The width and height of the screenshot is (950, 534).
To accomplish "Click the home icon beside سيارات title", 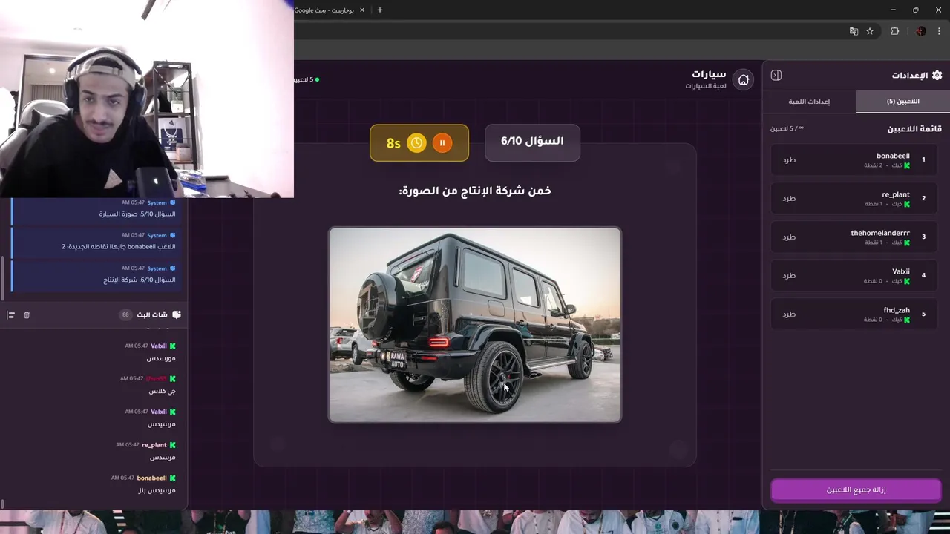I will pos(743,79).
